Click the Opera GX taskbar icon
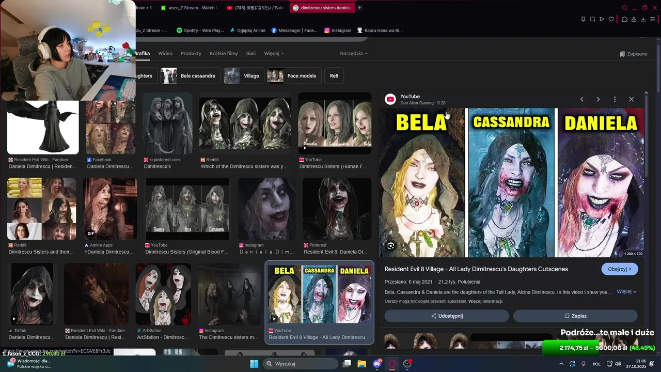The image size is (661, 372). coord(392,364)
